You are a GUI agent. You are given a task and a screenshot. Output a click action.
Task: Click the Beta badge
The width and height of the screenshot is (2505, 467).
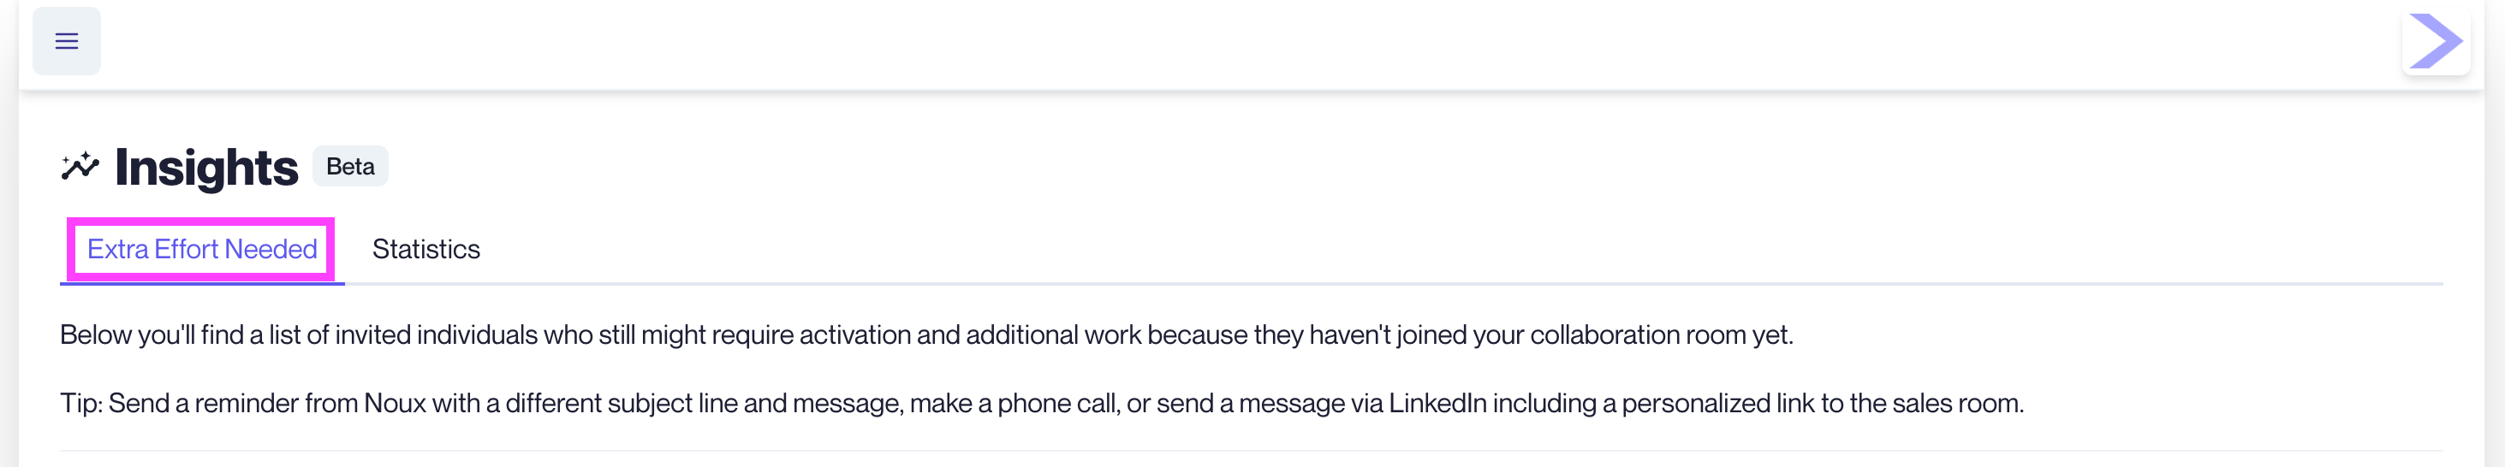coord(350,166)
